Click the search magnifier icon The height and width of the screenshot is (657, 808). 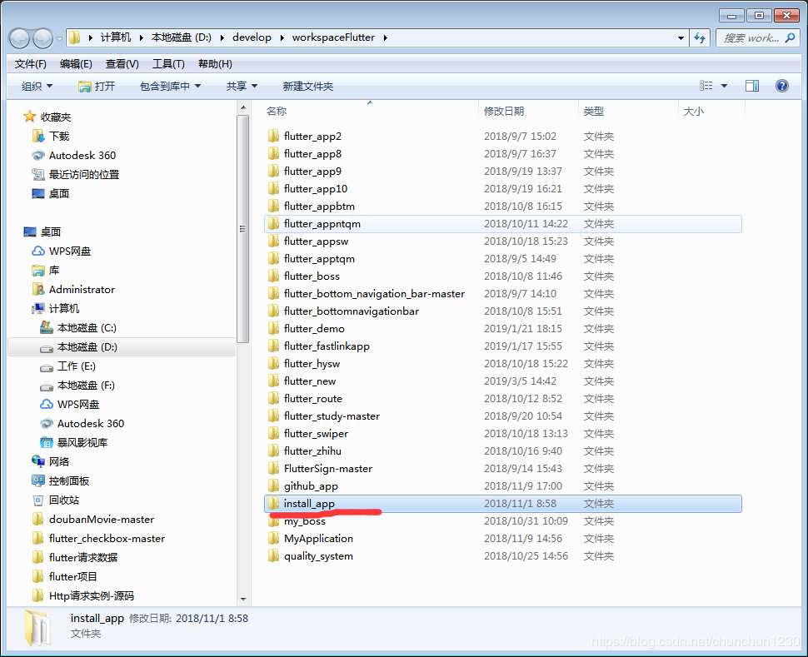pos(790,37)
